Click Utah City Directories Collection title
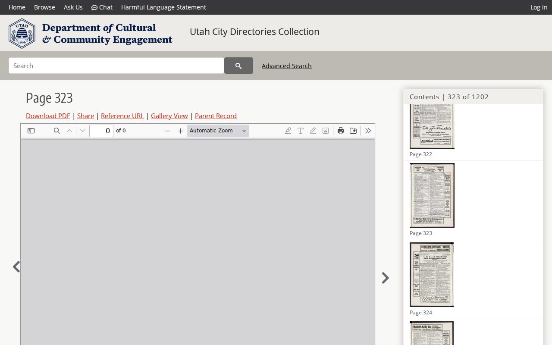The height and width of the screenshot is (345, 552). coord(254,31)
